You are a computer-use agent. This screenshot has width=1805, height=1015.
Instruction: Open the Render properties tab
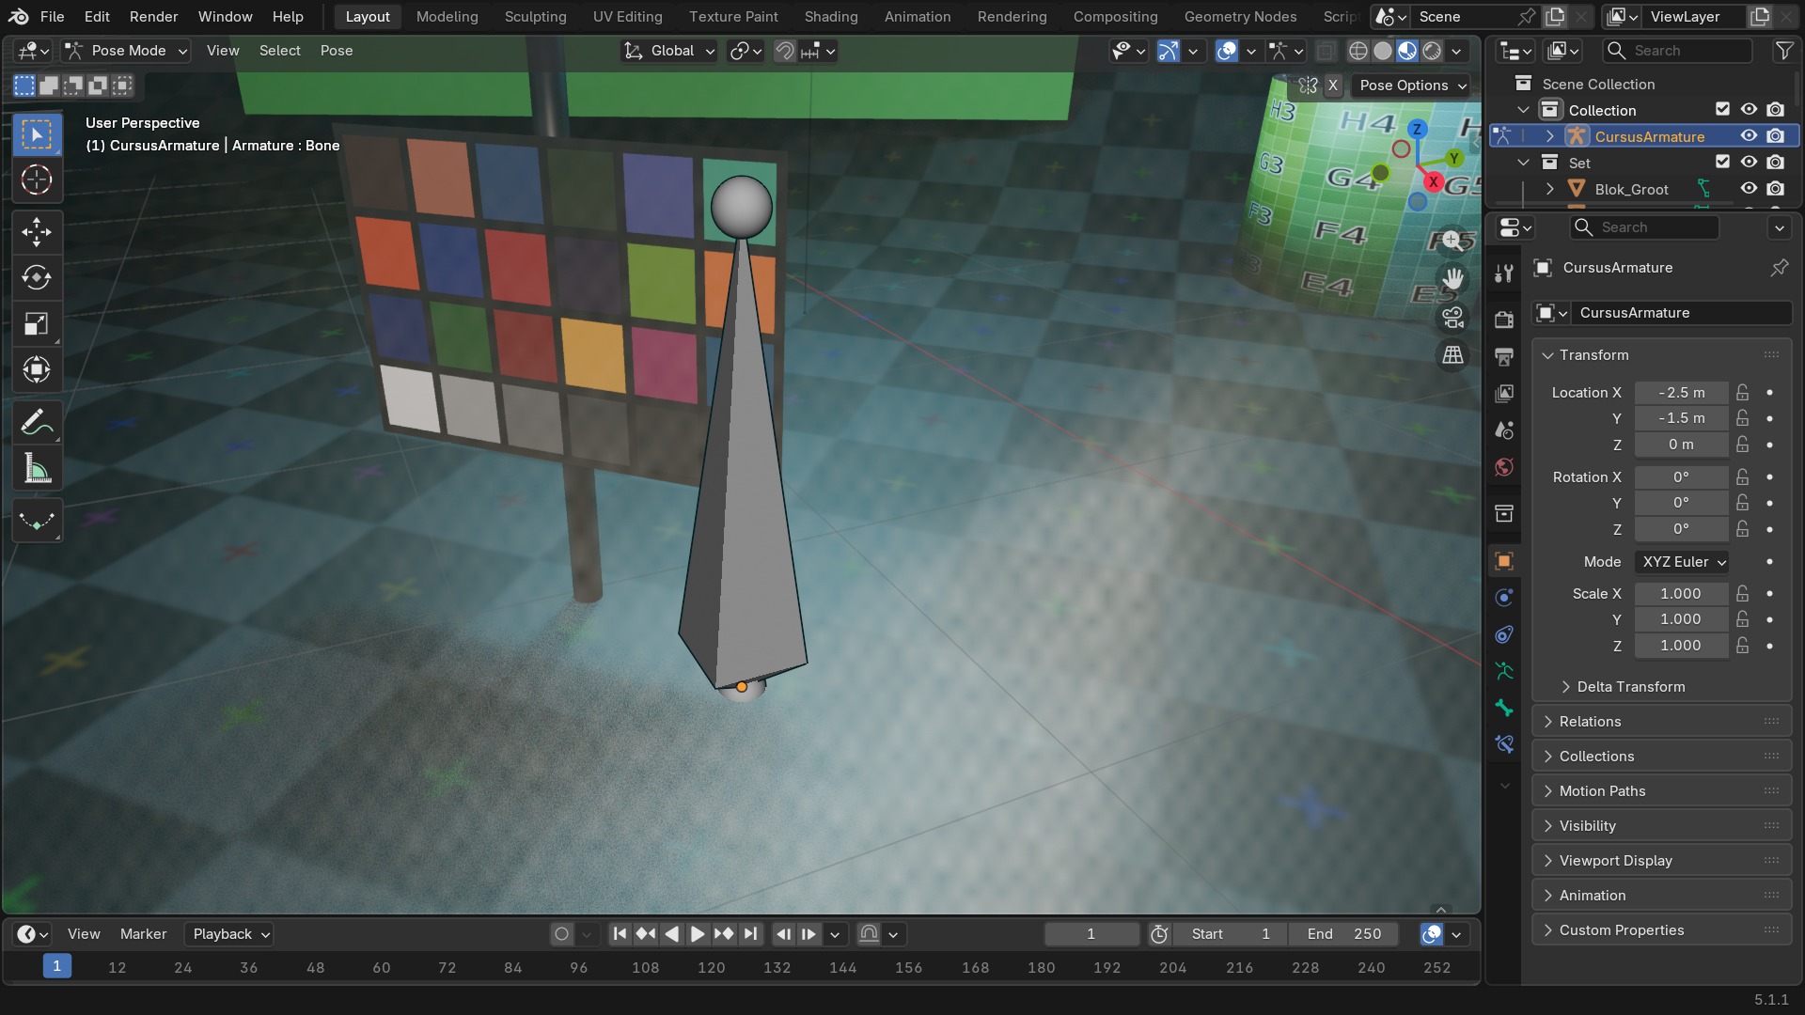(x=1504, y=320)
